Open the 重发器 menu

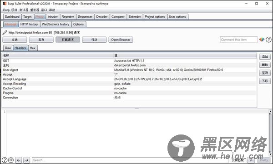(x=35, y=10)
